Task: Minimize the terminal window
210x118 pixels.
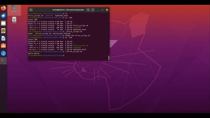Action: (98, 10)
